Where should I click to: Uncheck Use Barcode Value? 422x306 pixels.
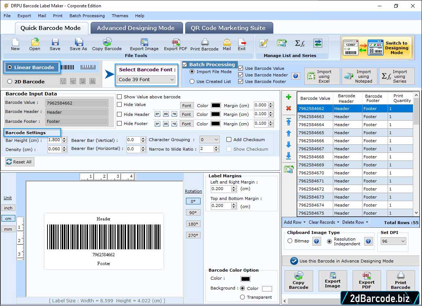pyautogui.click(x=241, y=68)
